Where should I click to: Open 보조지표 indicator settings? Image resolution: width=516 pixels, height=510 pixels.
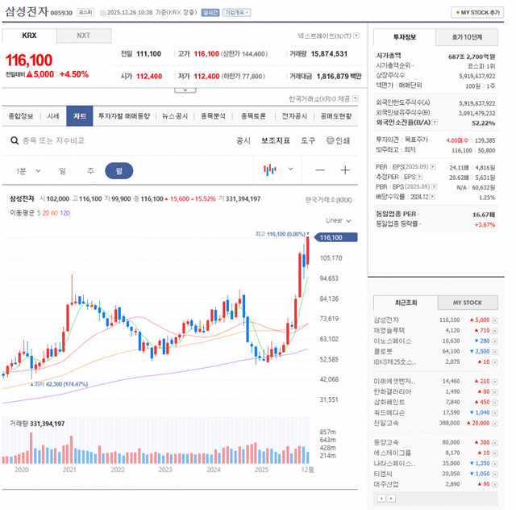275,140
